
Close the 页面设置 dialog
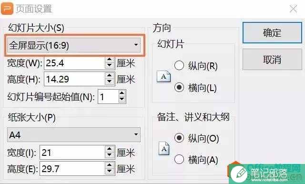click(x=293, y=9)
